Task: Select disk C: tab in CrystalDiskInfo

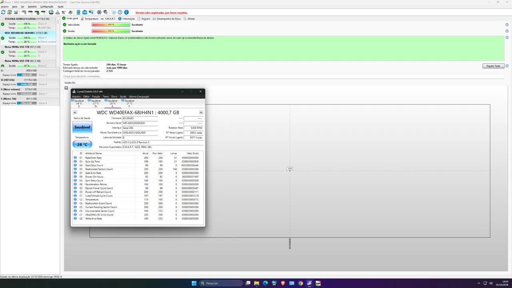Action: 79,104
